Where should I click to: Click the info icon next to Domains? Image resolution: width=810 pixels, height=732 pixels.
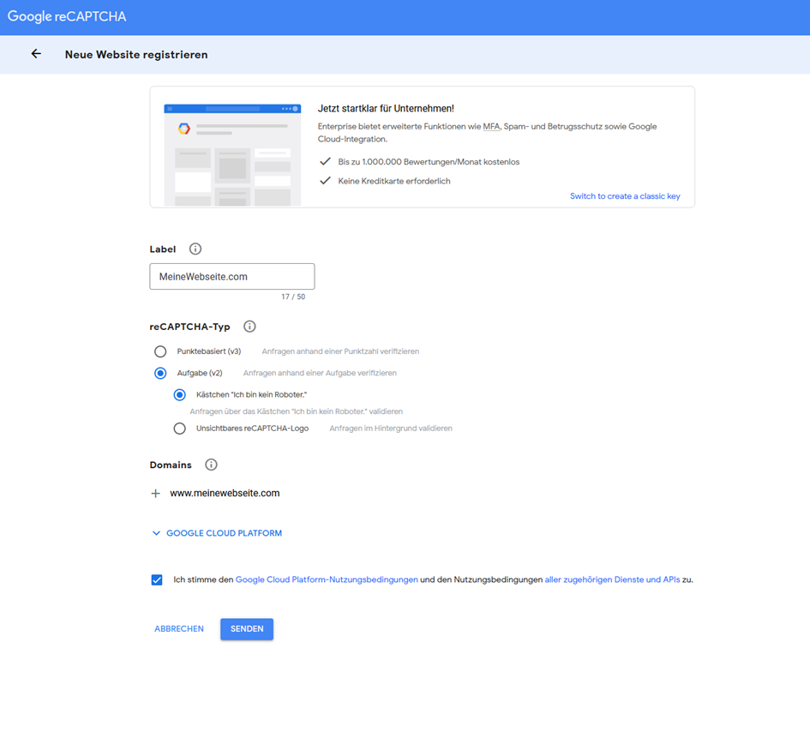(x=211, y=465)
